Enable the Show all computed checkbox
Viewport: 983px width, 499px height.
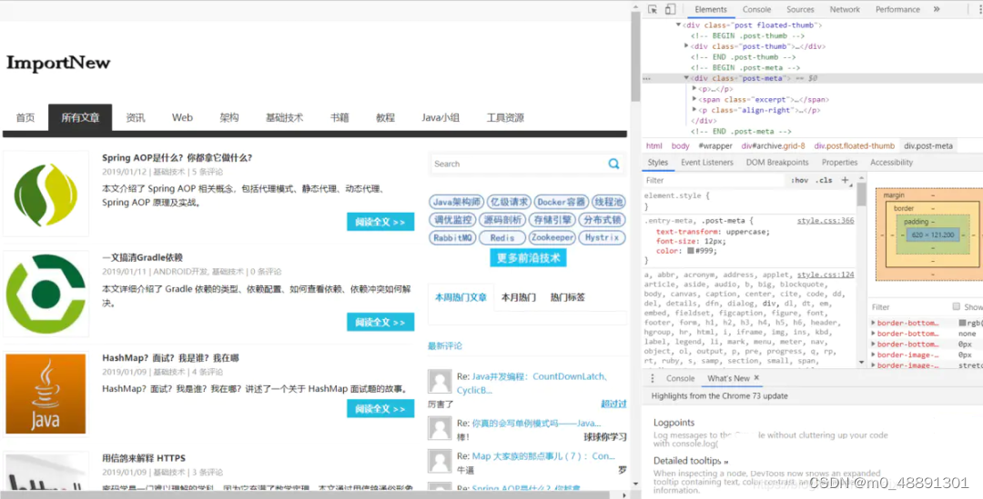(956, 307)
